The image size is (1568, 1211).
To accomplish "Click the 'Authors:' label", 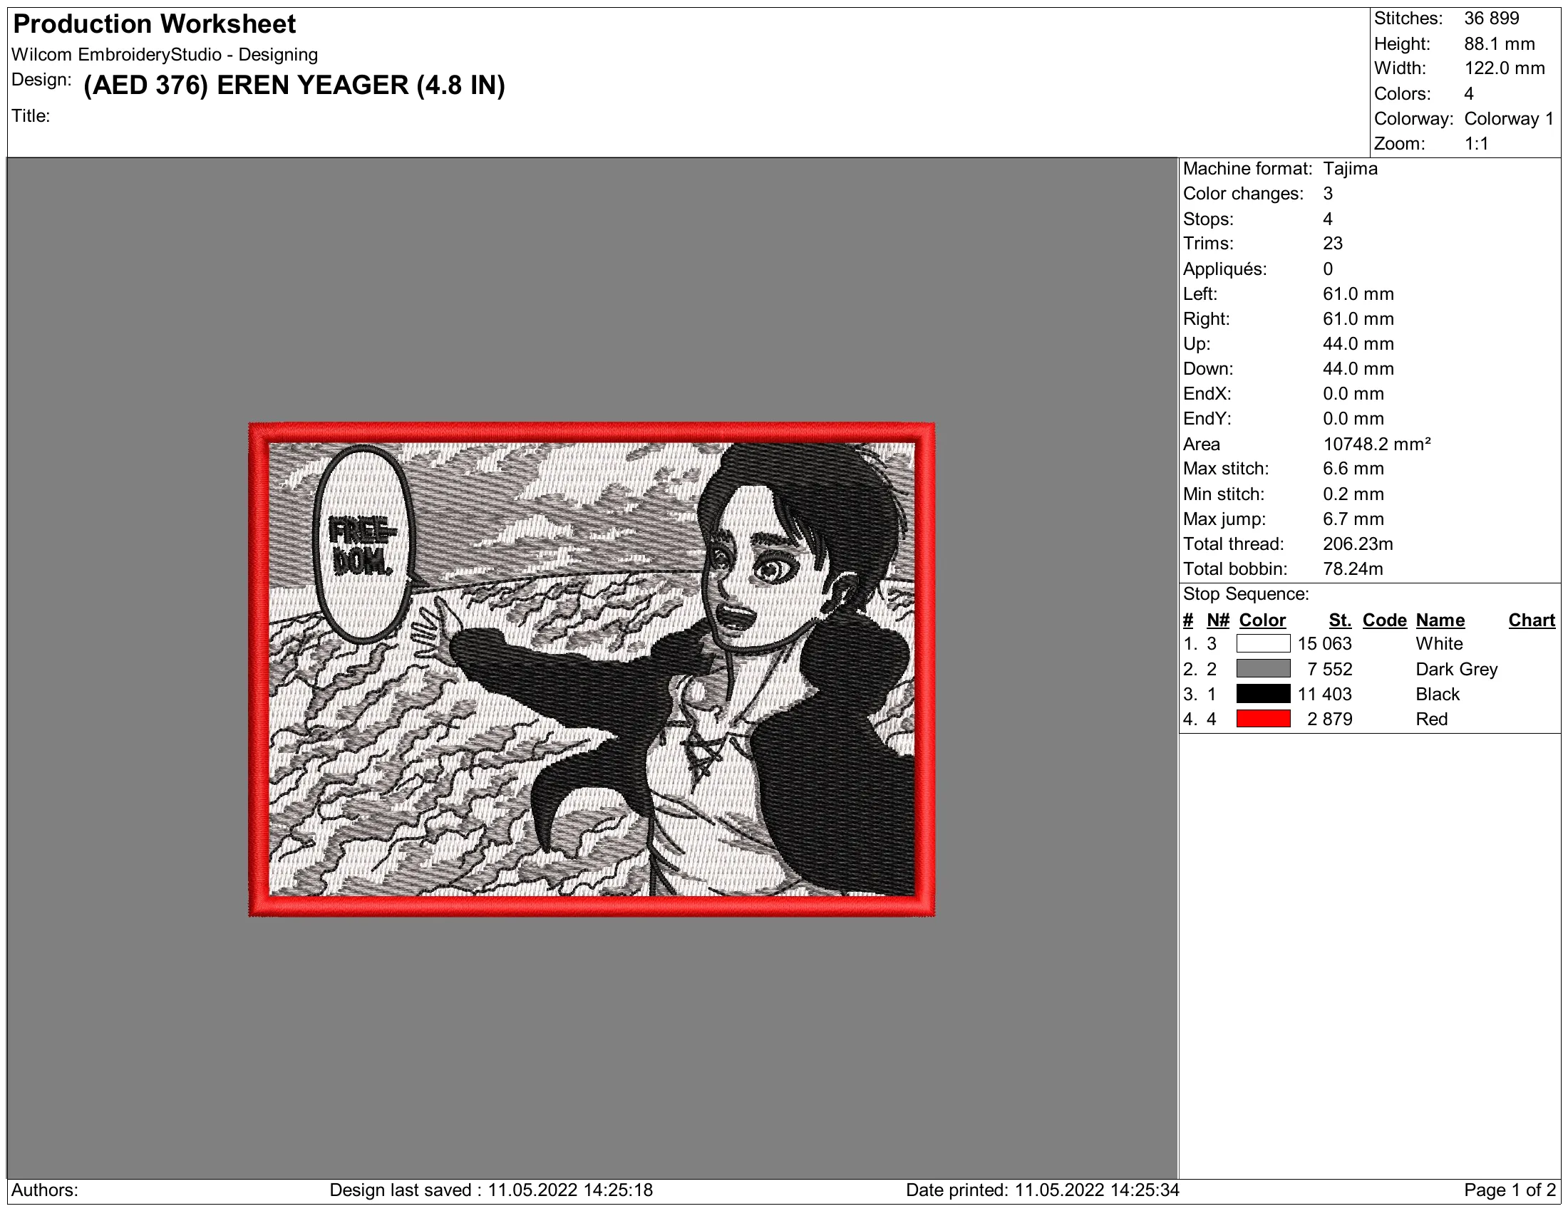I will tap(44, 1190).
